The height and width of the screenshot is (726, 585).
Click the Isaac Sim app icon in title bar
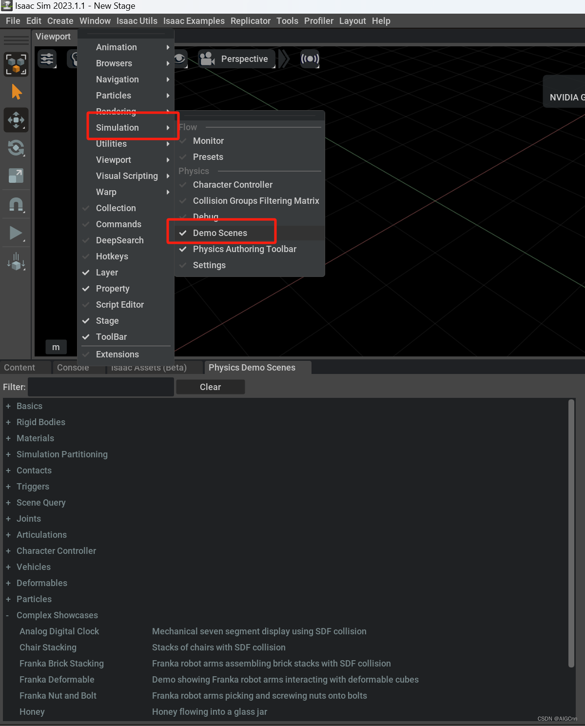click(7, 6)
